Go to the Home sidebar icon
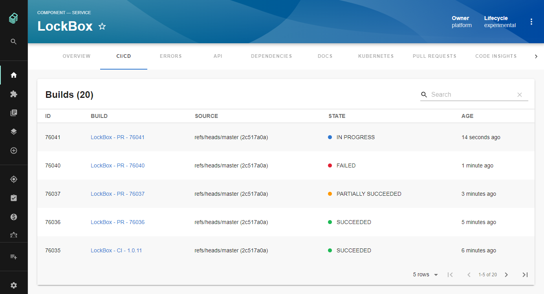Viewport: 544px width, 294px height. (14, 75)
